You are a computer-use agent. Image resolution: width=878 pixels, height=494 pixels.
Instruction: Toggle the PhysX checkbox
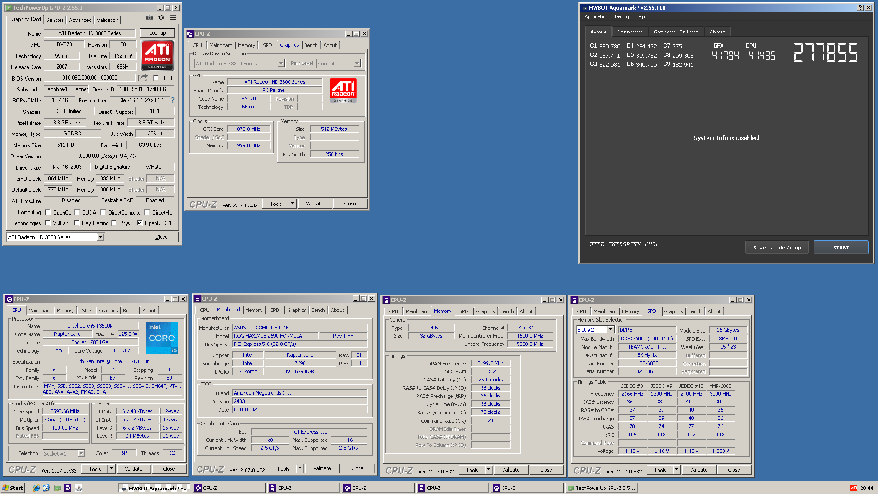pyautogui.click(x=114, y=223)
